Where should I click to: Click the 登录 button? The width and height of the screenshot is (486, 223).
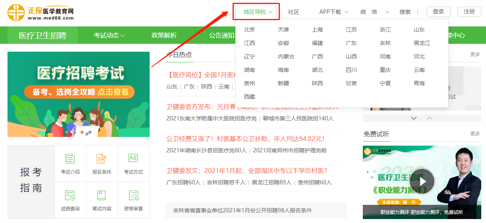(438, 12)
